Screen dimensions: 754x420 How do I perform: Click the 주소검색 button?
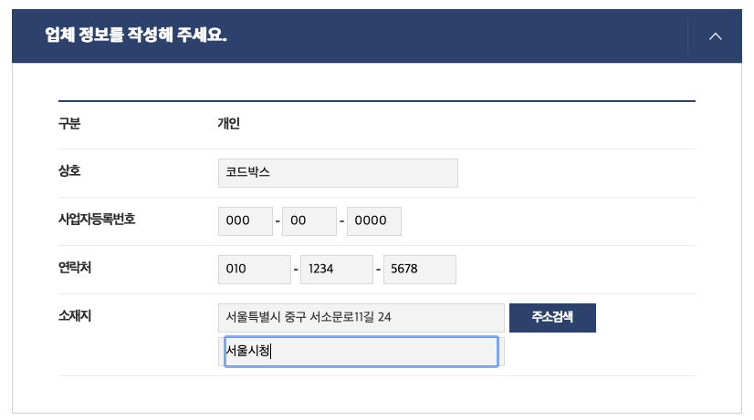pyautogui.click(x=552, y=318)
